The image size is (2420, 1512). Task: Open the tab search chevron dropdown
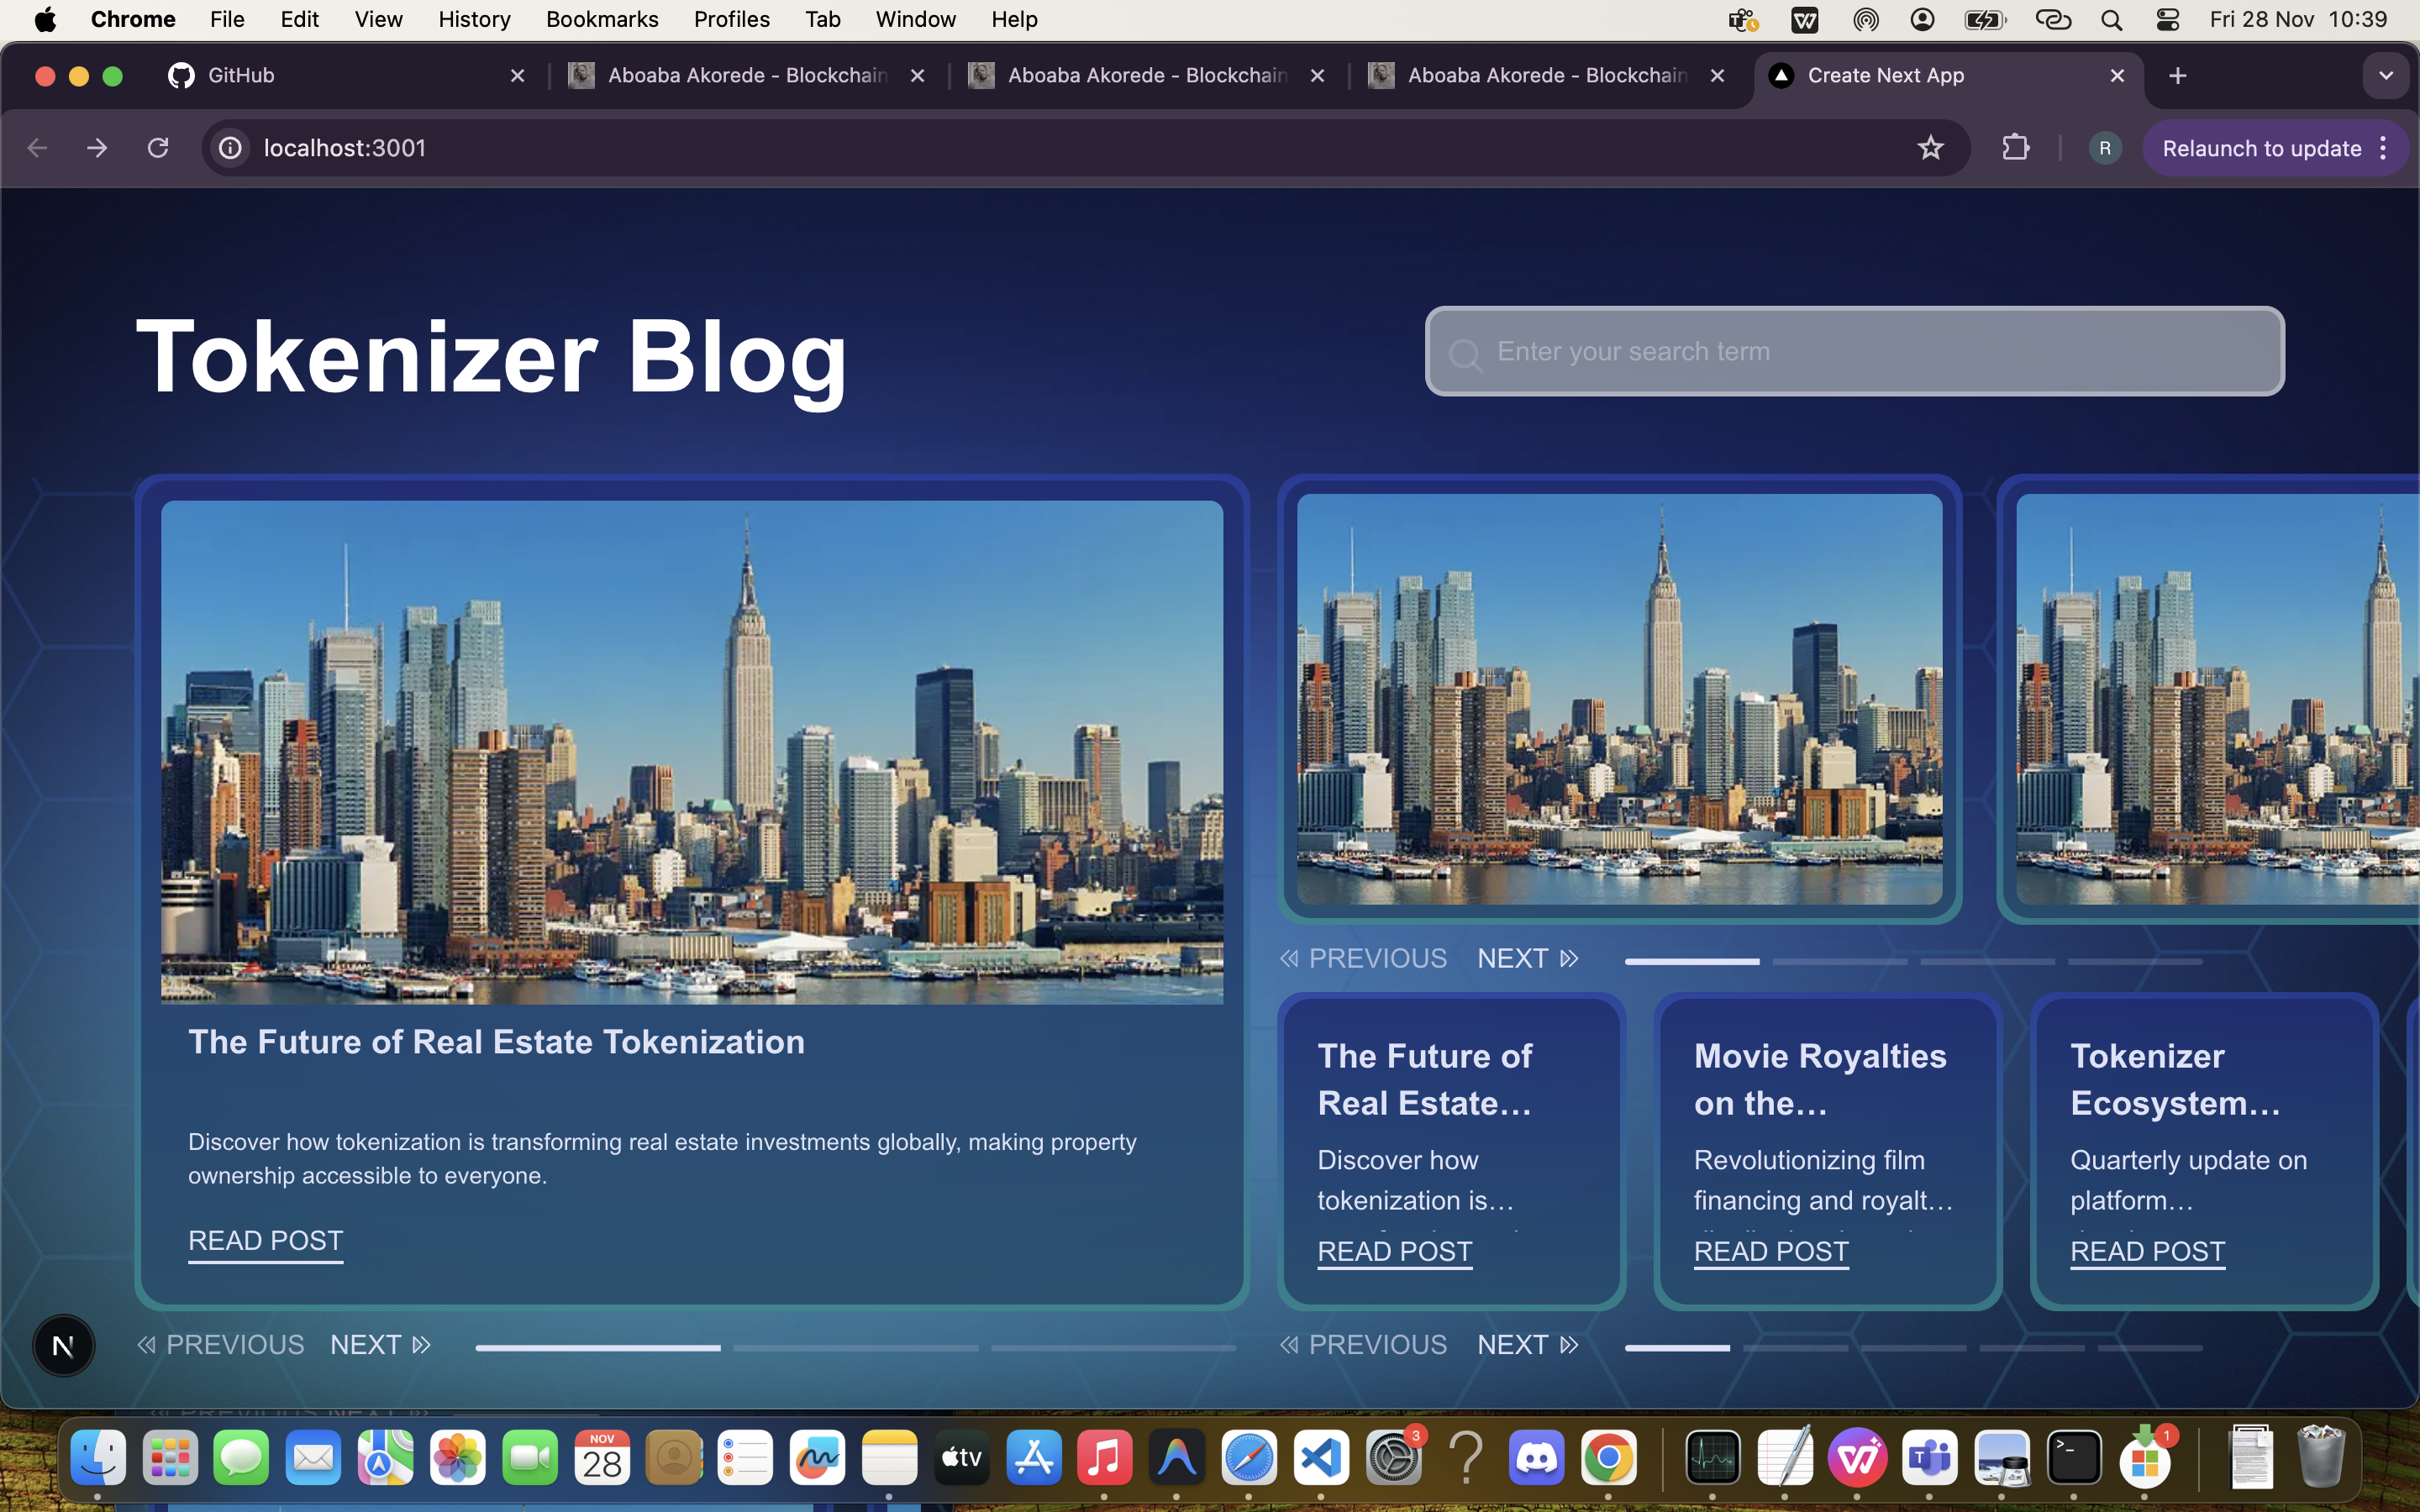[x=2386, y=75]
